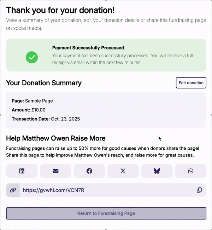This screenshot has width=212, height=230.
Task: Click the "Page: Sample Page" summary line
Action: [x=32, y=101]
